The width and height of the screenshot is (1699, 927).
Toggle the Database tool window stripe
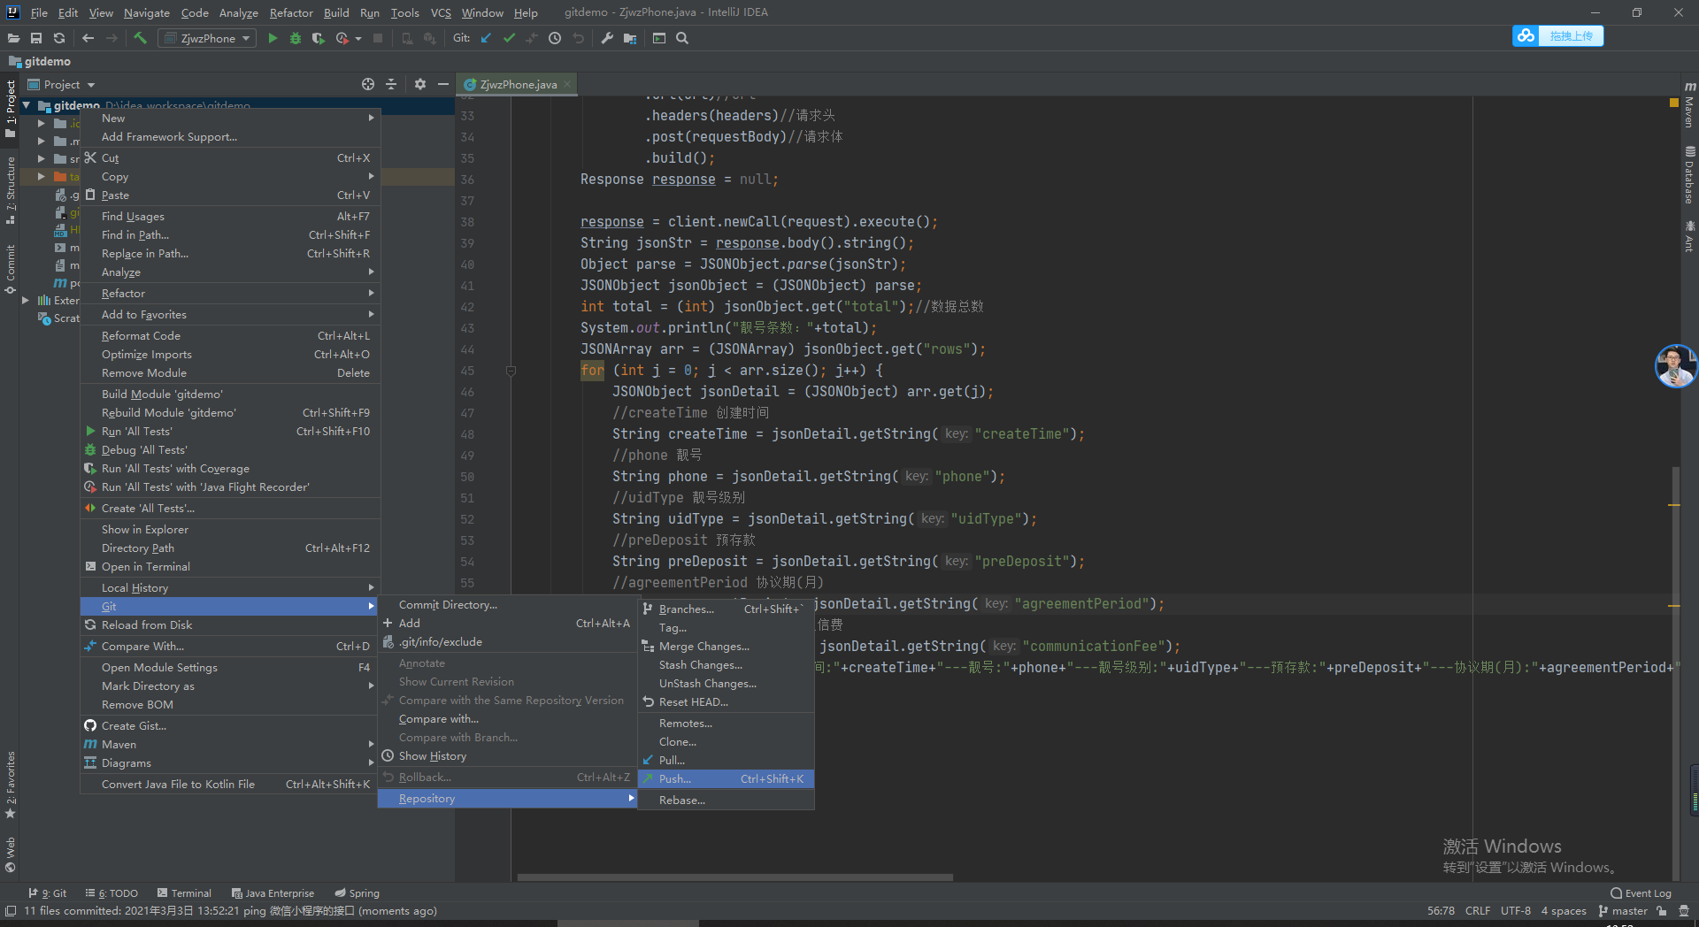[x=1689, y=174]
